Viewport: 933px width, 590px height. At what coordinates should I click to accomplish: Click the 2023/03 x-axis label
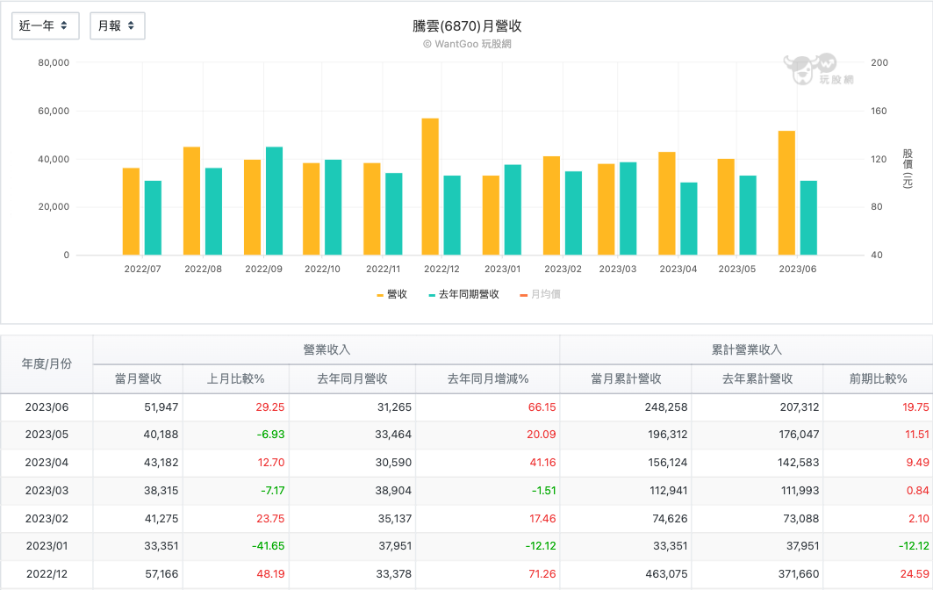618,270
